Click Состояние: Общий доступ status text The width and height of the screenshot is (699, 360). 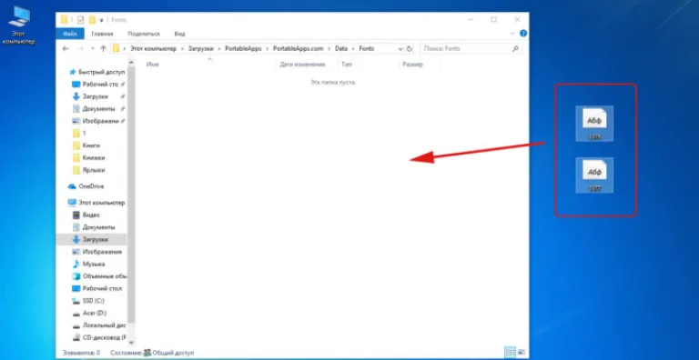coord(153,353)
